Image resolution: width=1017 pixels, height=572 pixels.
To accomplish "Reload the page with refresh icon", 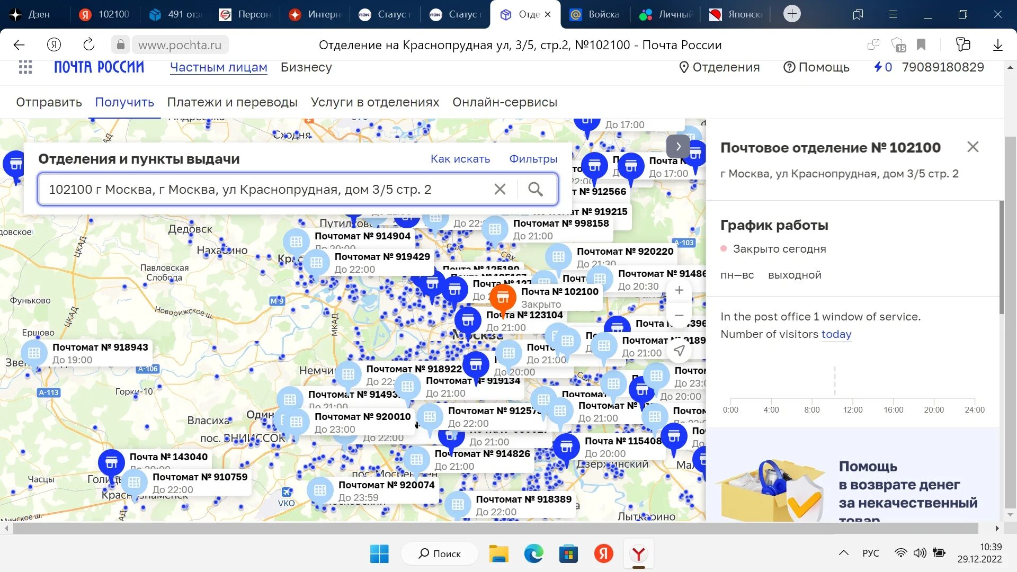I will tap(89, 44).
